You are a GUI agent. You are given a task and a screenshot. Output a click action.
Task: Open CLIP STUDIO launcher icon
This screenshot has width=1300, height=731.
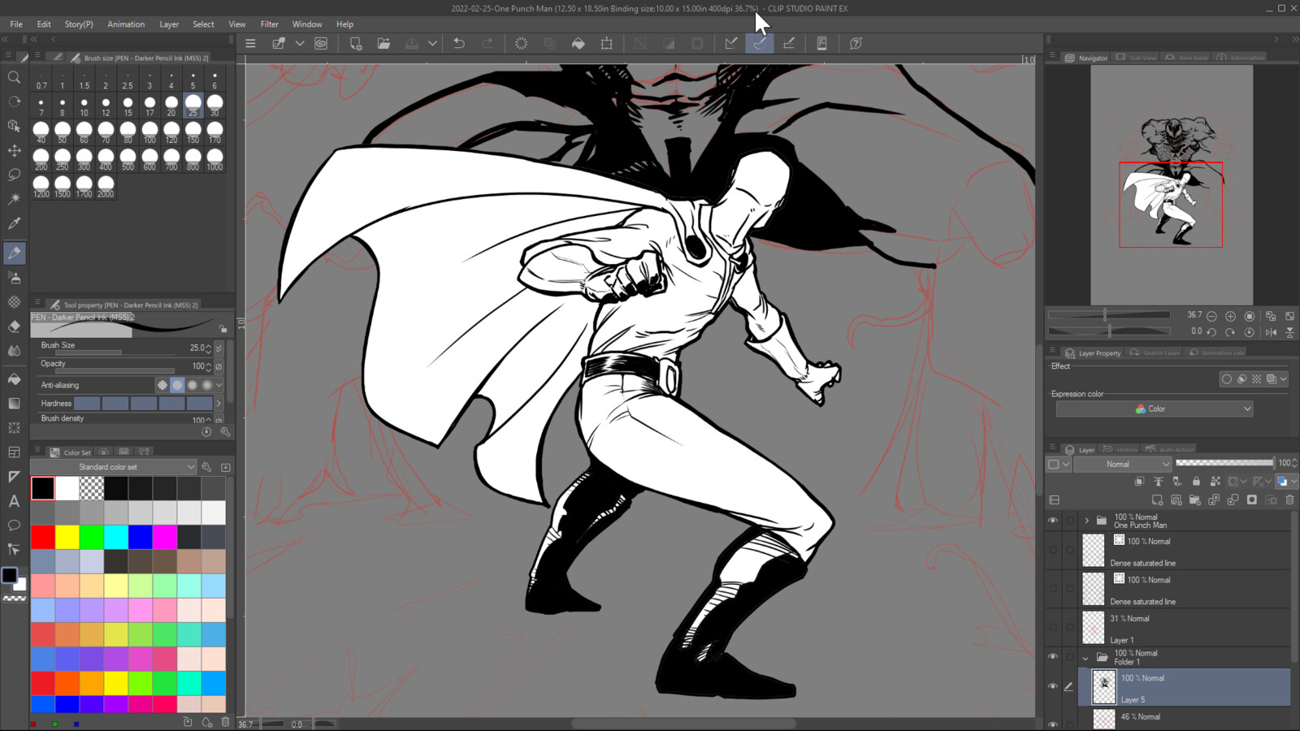pos(321,43)
